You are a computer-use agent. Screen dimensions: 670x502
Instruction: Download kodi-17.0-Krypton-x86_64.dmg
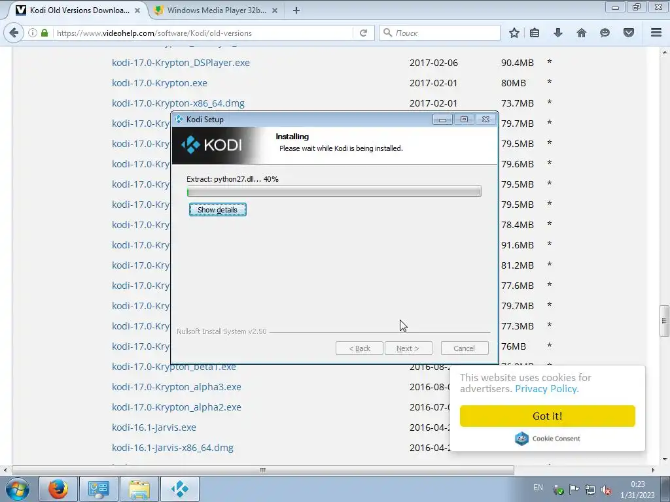pos(178,103)
